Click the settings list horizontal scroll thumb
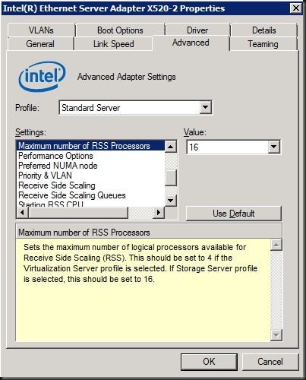Screen dimensions: 306x380 [x=78, y=212]
